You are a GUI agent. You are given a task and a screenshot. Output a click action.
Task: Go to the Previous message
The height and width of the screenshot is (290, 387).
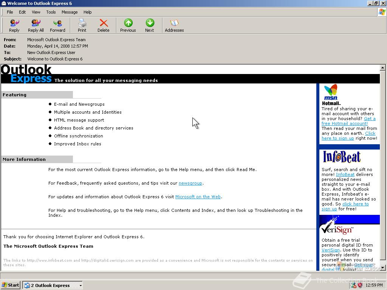click(128, 25)
